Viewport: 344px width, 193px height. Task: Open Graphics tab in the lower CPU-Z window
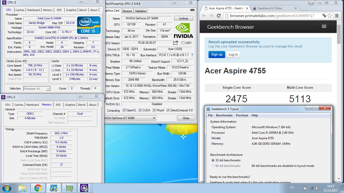(x=70, y=105)
